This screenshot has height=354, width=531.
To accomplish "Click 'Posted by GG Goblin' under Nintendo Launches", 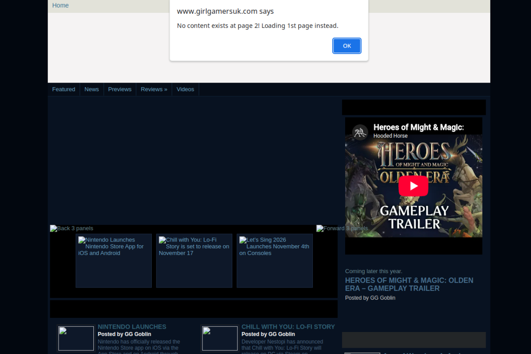I will [124, 334].
